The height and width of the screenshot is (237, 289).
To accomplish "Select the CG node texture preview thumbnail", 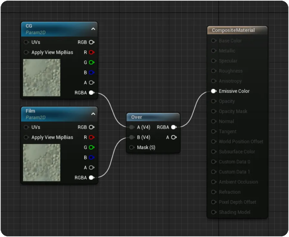I will pyautogui.click(x=42, y=78).
